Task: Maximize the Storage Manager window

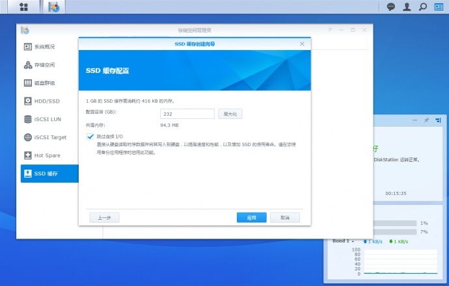Action: point(353,30)
